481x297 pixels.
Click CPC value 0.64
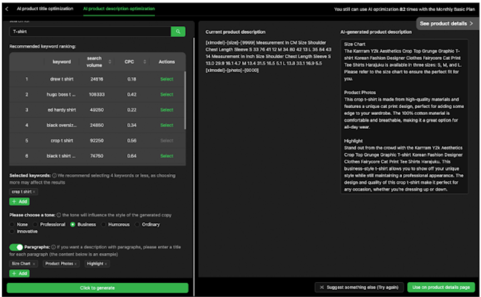point(132,156)
